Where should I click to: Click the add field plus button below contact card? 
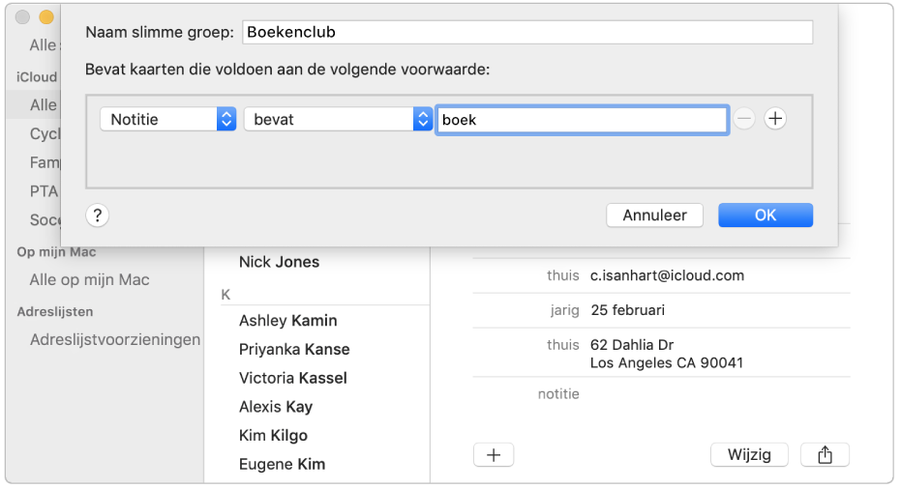point(494,455)
